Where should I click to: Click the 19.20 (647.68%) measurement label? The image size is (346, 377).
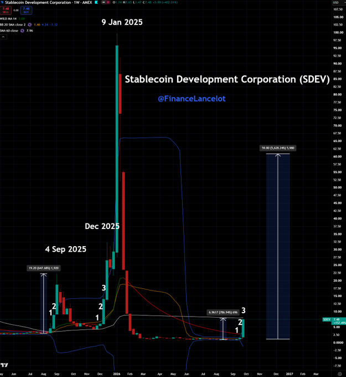click(44, 268)
